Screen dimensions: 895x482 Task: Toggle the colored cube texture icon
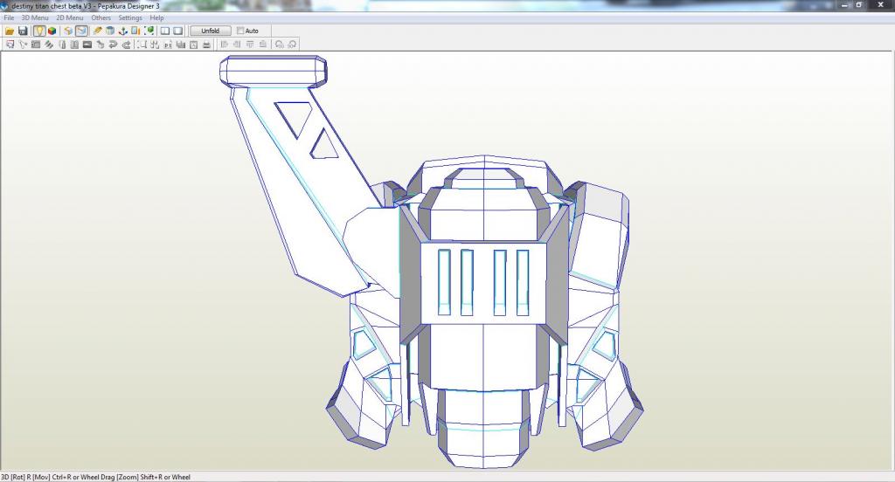(52, 31)
